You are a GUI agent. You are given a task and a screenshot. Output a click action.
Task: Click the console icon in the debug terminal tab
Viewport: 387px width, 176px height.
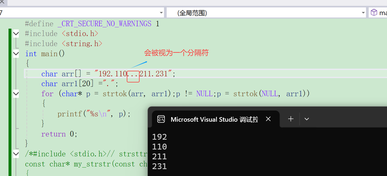[x=161, y=119]
